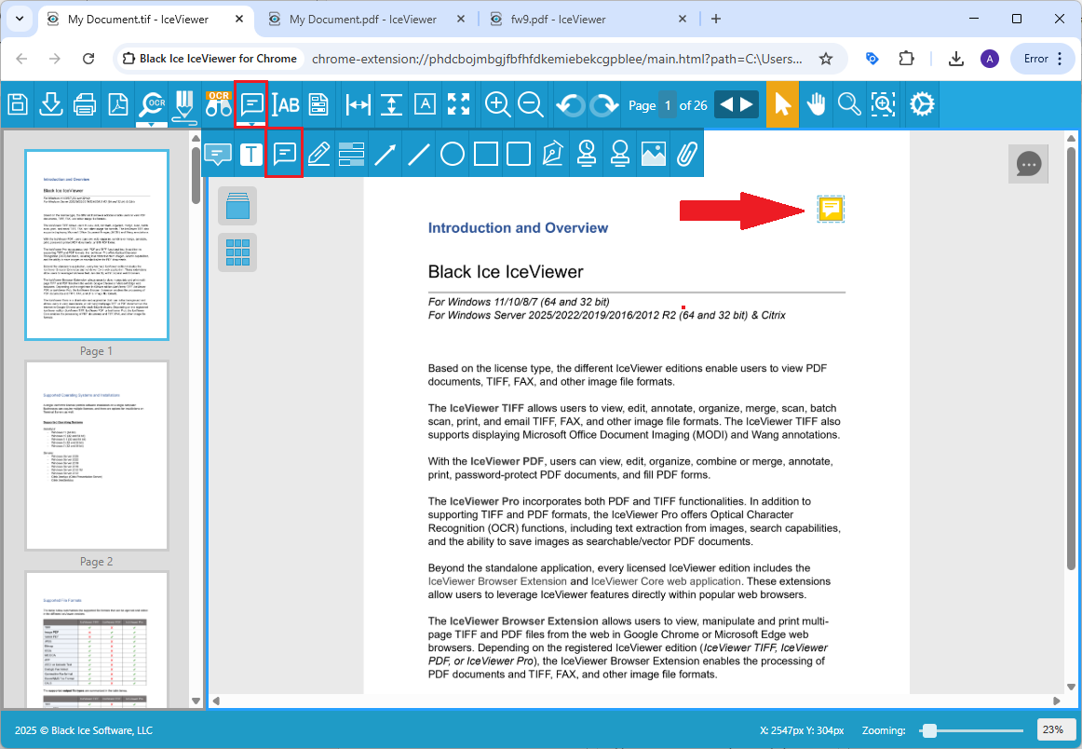
Task: Select the straight line annotation tool
Action: coord(419,154)
